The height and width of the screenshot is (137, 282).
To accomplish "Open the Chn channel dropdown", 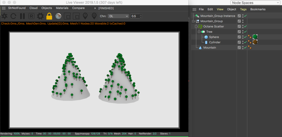I will click(x=118, y=16).
